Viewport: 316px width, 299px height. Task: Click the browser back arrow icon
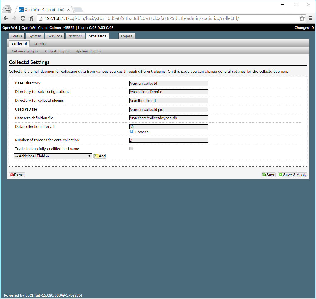point(6,18)
